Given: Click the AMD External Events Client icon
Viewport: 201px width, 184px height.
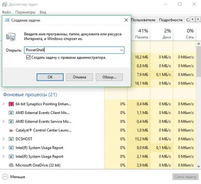Looking at the screenshot, I should [x=11, y=113].
